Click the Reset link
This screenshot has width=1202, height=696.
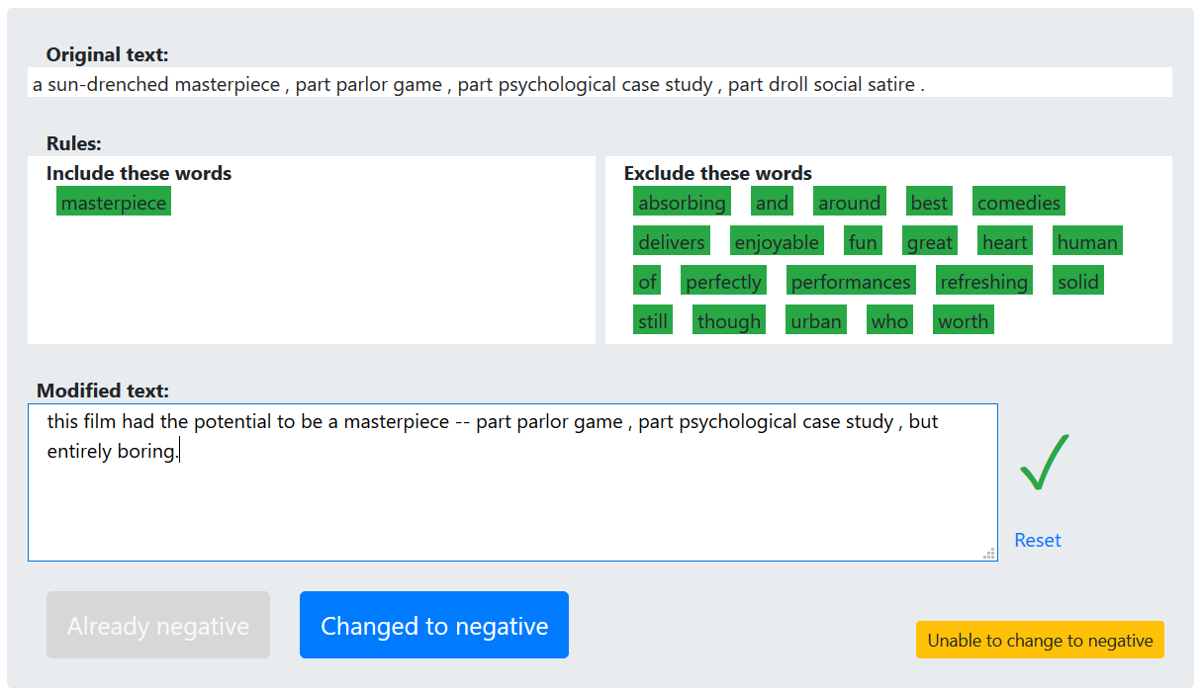(1038, 540)
